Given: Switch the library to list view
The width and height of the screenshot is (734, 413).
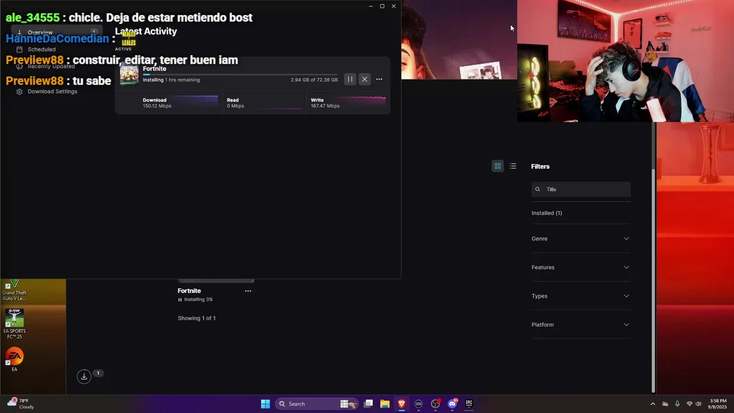Looking at the screenshot, I should (x=513, y=166).
